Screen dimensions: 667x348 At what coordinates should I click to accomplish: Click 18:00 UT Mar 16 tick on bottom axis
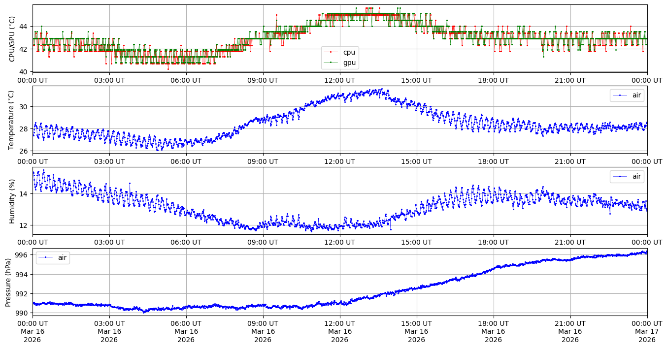(493, 331)
